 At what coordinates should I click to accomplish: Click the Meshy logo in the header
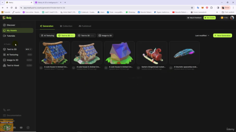[x=7, y=18]
